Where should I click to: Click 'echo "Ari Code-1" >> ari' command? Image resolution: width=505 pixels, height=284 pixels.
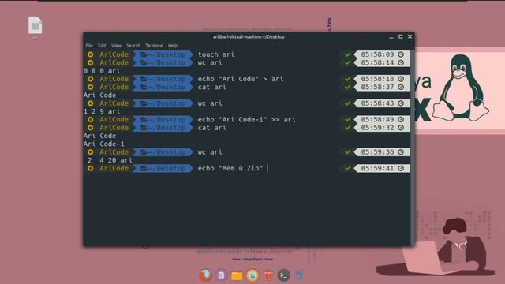point(247,119)
